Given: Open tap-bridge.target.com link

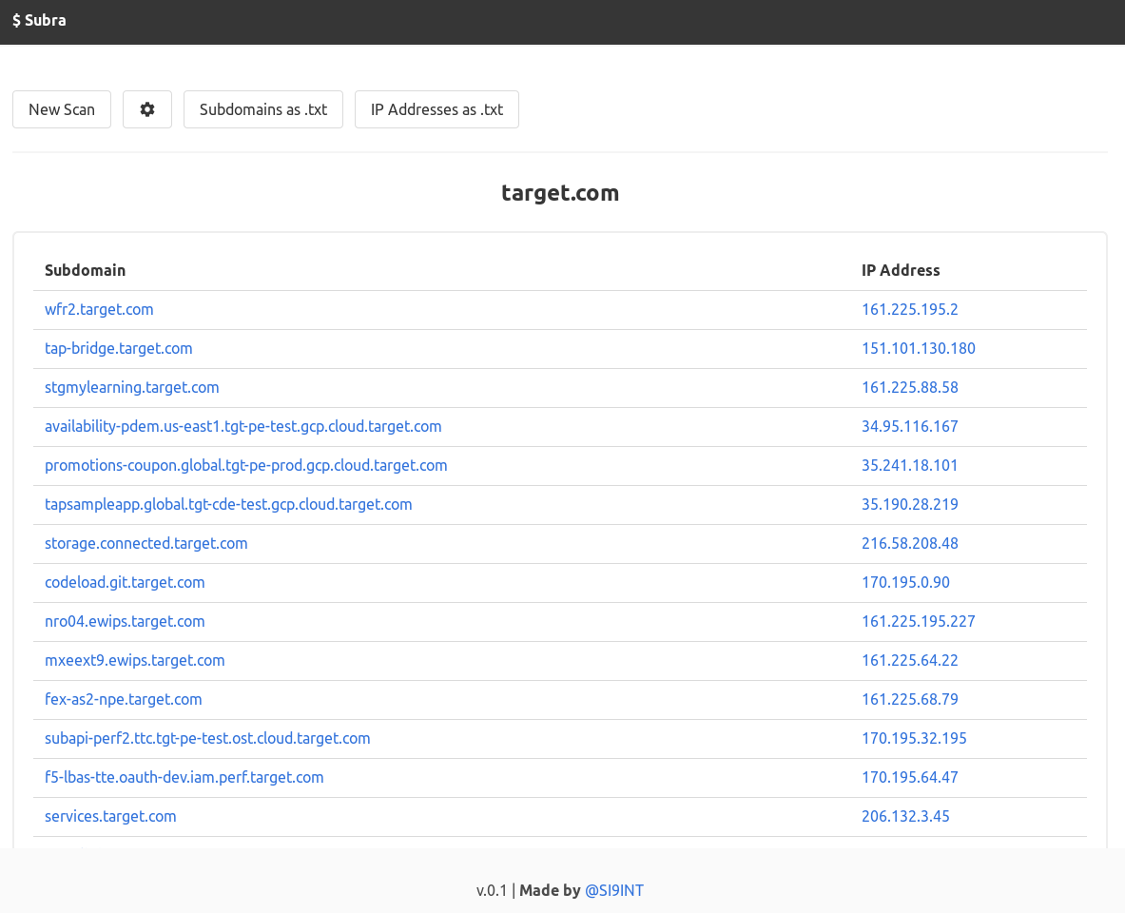Looking at the screenshot, I should click(x=118, y=348).
